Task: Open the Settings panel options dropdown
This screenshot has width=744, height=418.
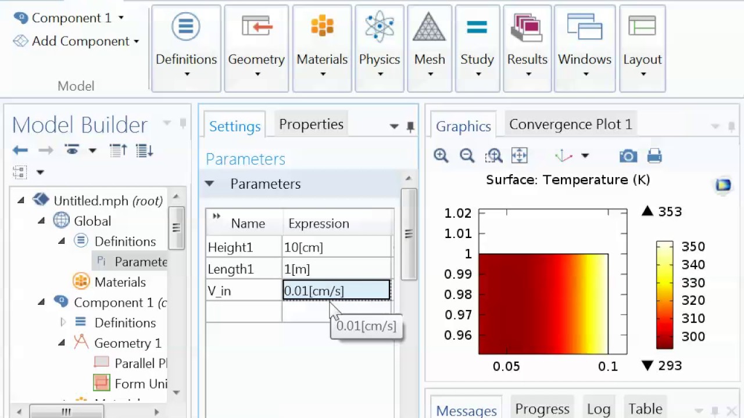Action: coord(394,127)
